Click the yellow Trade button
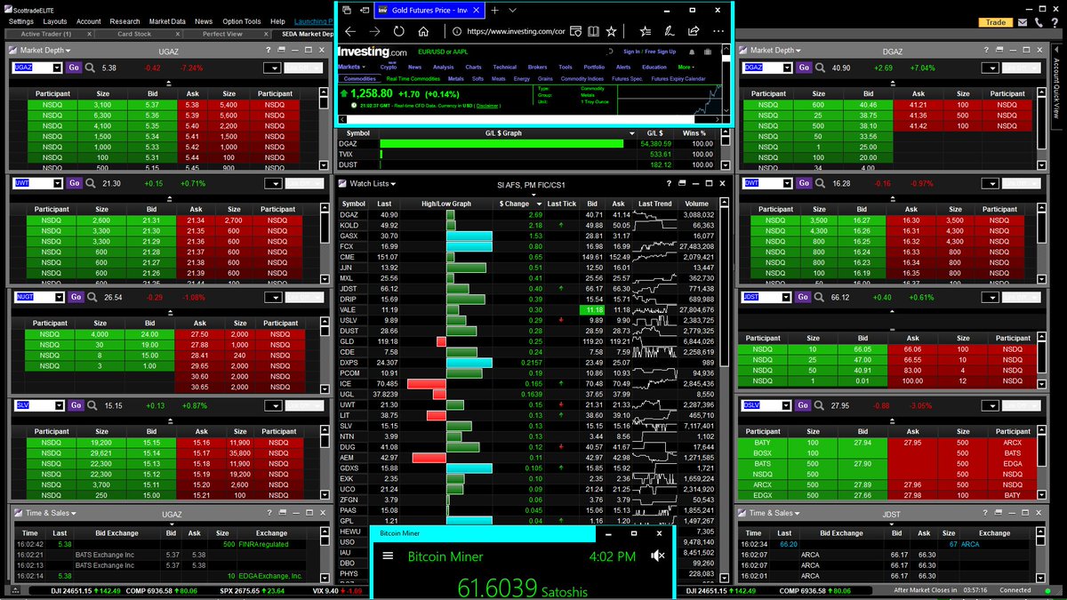 pos(995,21)
